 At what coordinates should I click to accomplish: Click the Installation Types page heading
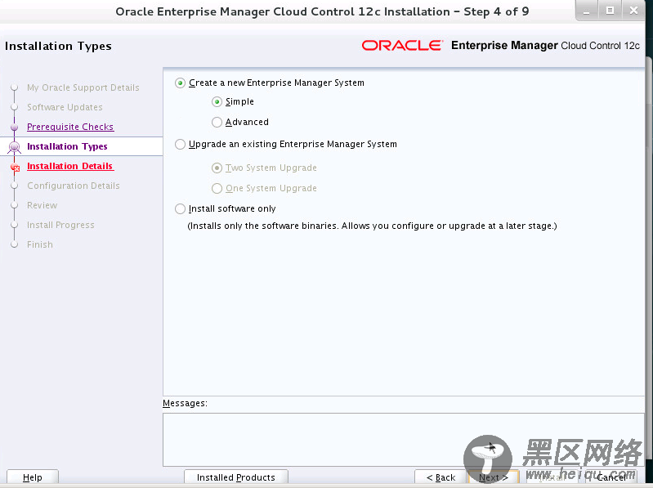[x=58, y=46]
